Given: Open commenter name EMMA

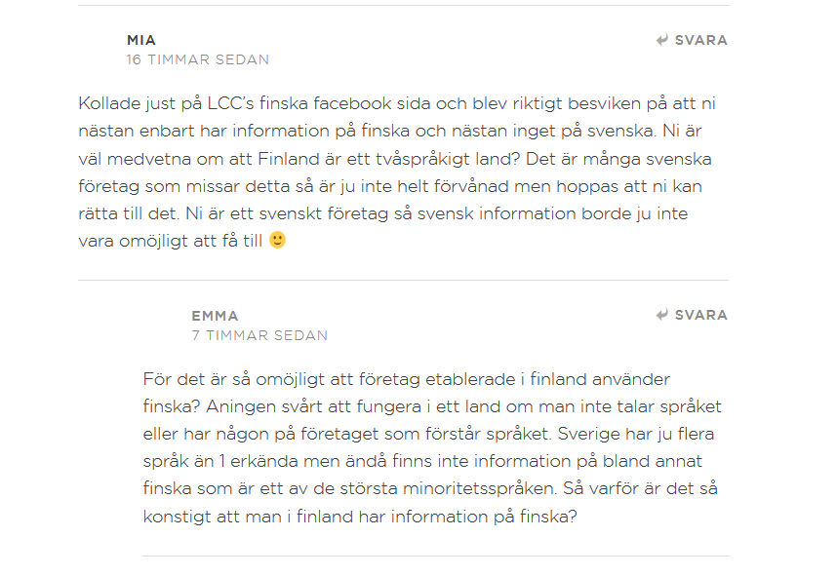Looking at the screenshot, I should [216, 316].
